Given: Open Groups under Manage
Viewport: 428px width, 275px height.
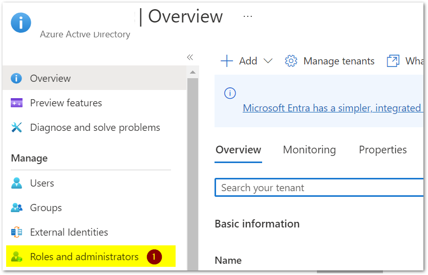Looking at the screenshot, I should [46, 208].
